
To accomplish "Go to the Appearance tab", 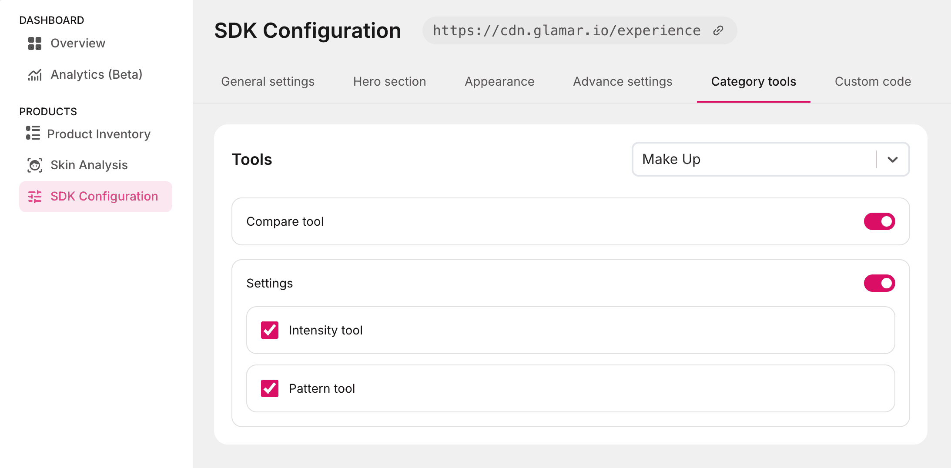I will tap(499, 82).
